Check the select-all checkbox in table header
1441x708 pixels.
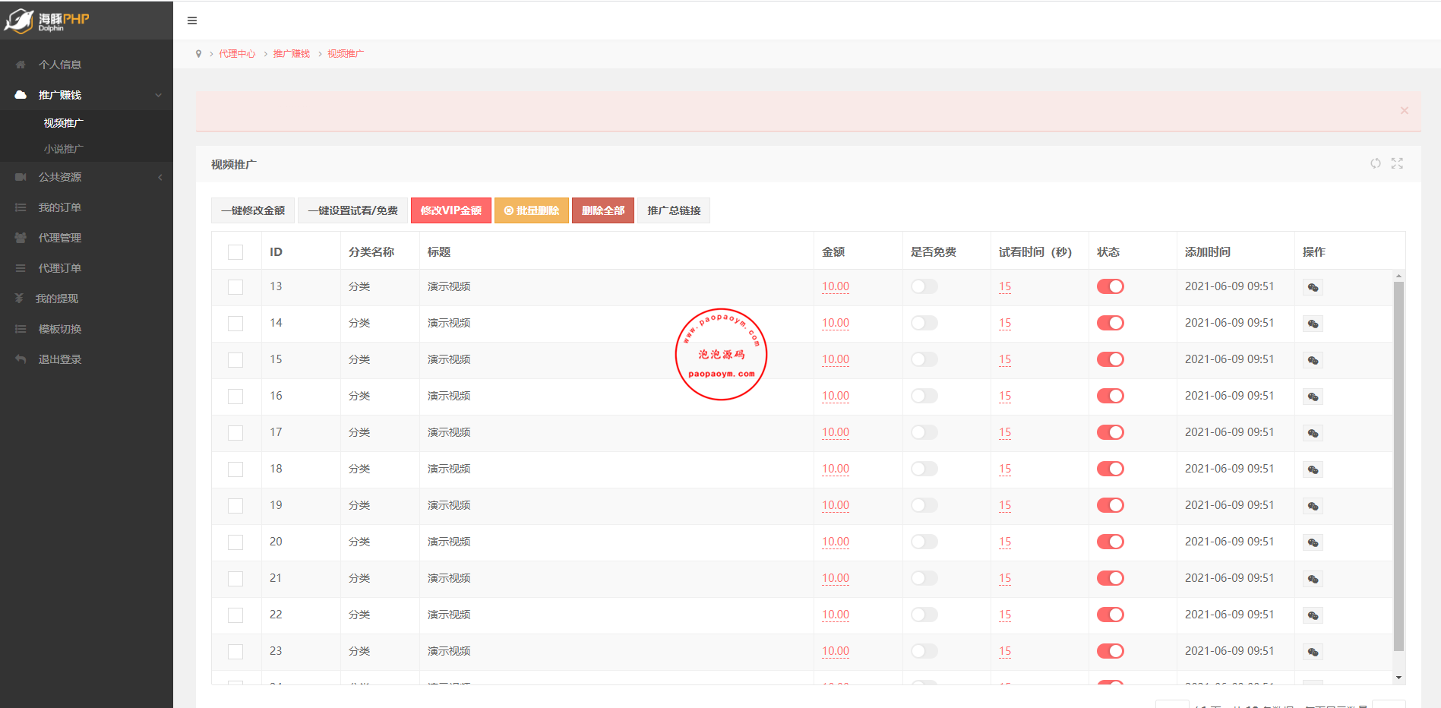[x=235, y=252]
